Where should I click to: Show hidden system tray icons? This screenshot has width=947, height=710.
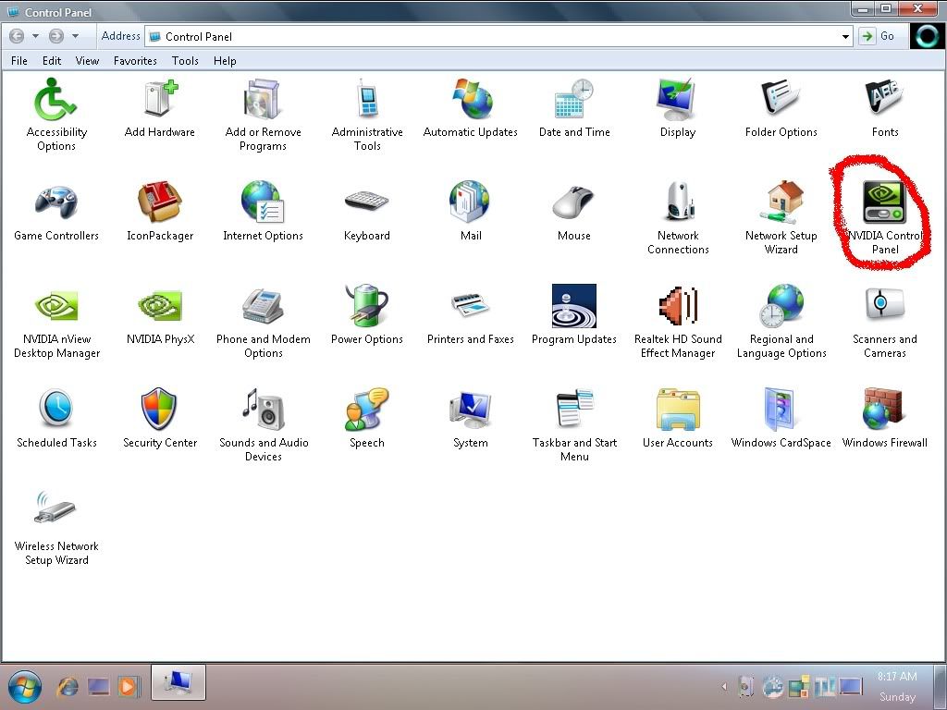pyautogui.click(x=724, y=687)
